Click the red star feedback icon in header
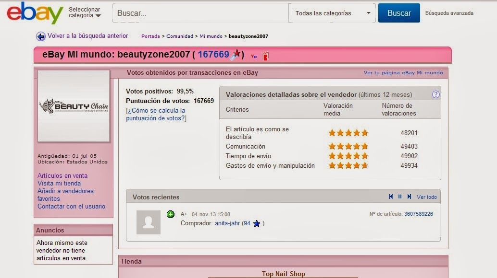 236,54
